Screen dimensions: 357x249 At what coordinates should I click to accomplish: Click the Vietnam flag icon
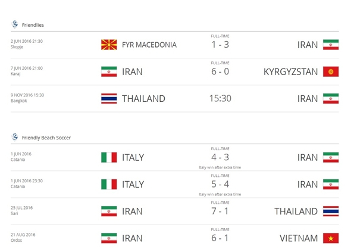click(331, 238)
